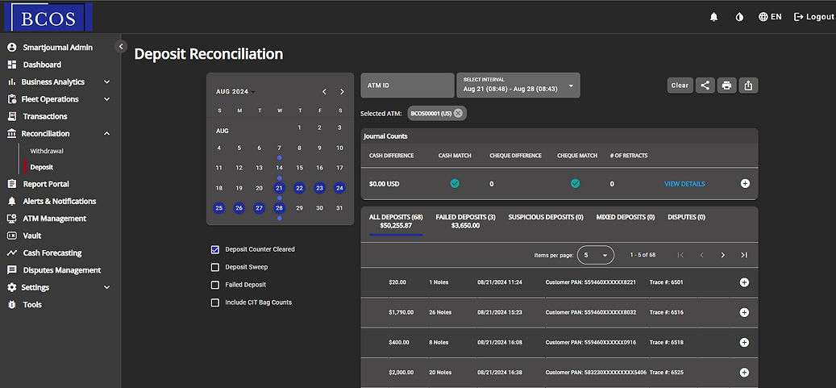Screen dimensions: 836x388
Task: Go to next calendar month
Action: (342, 92)
